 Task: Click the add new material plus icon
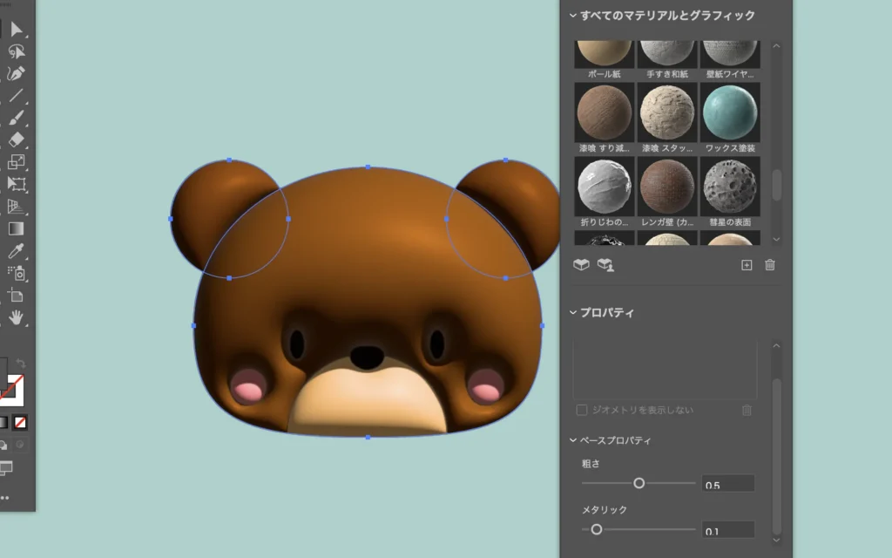coord(747,265)
